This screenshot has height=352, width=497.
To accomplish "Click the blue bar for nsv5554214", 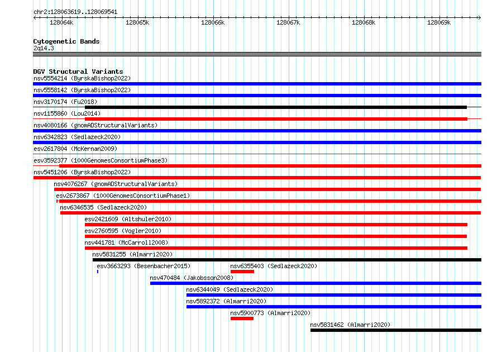I will pyautogui.click(x=257, y=84).
